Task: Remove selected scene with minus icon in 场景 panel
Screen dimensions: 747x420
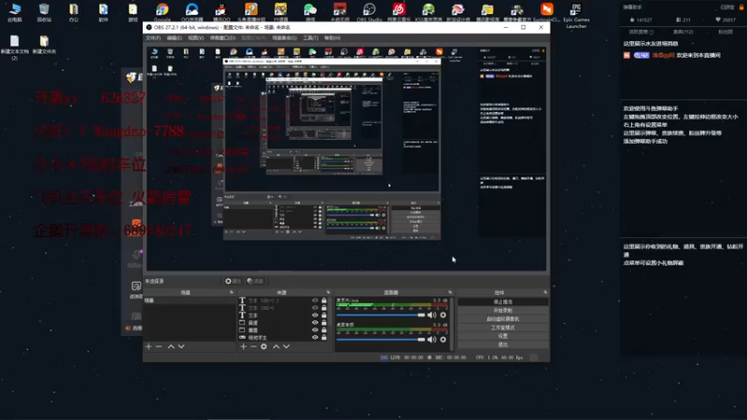Action: 159,346
